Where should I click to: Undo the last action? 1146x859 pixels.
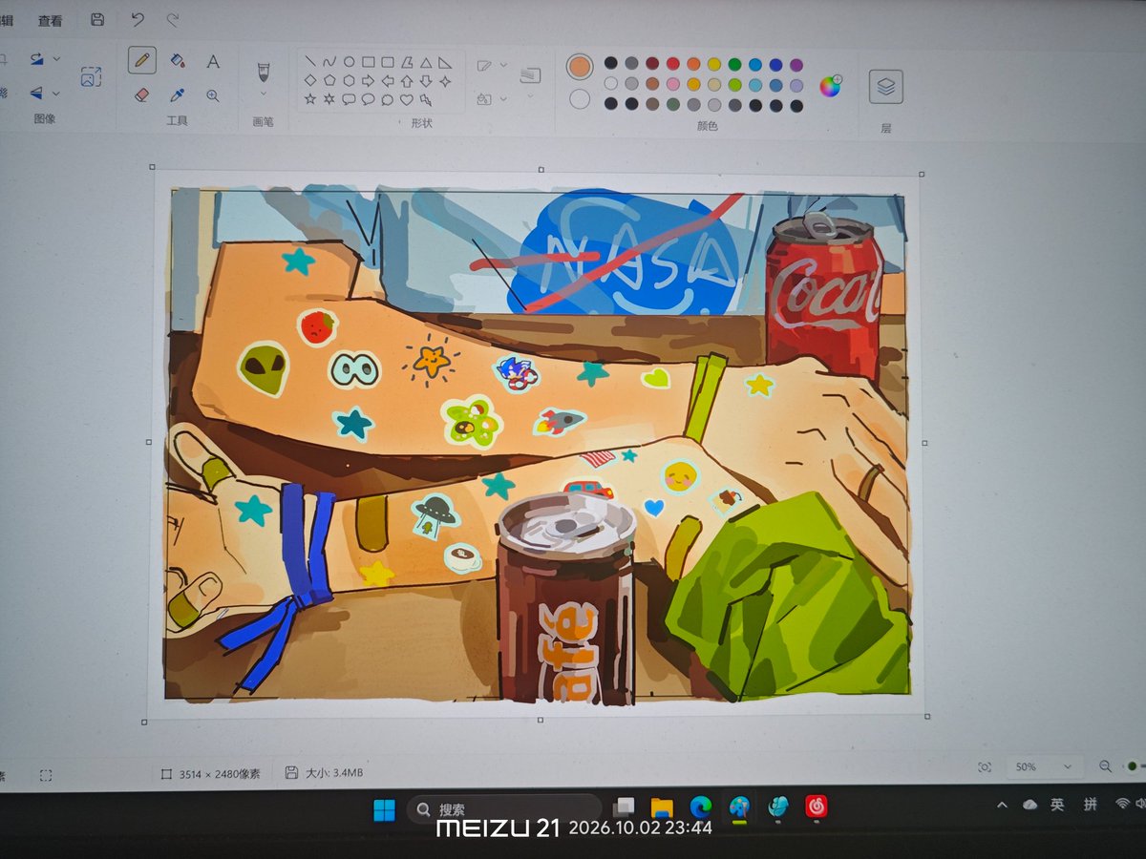(138, 19)
